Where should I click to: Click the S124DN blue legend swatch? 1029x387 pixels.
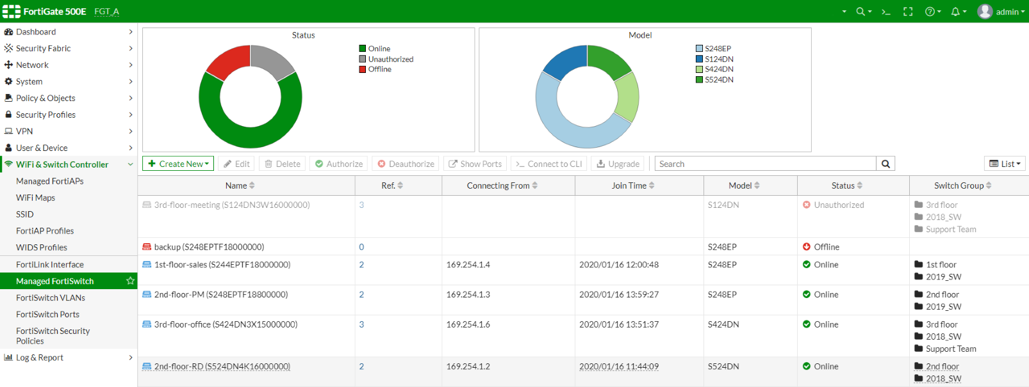[x=700, y=59]
